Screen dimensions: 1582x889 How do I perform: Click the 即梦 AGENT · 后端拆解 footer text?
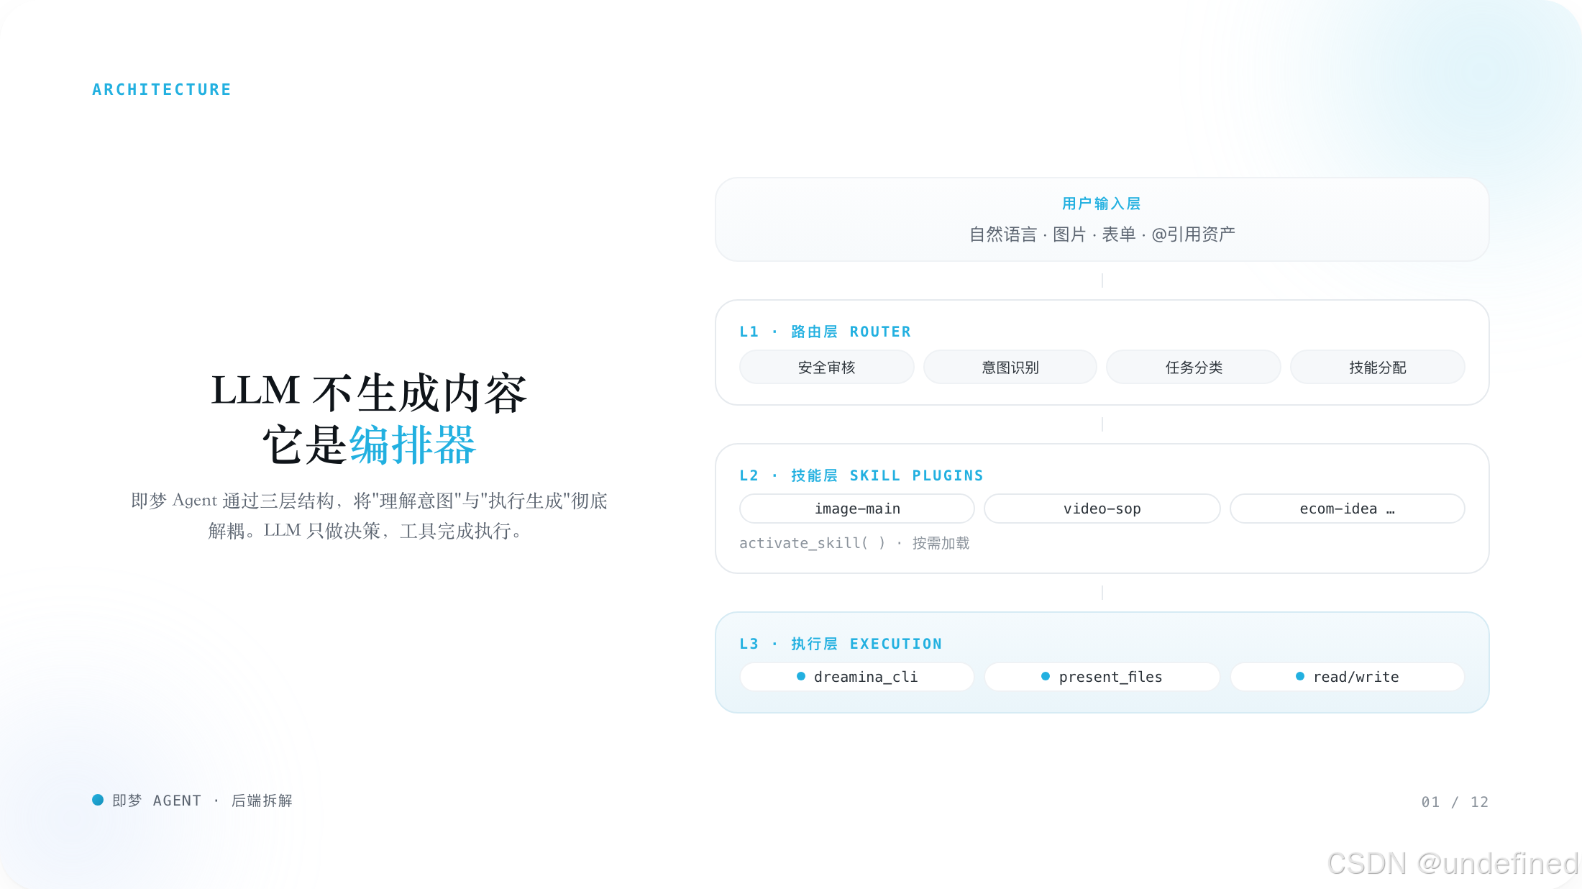[202, 801]
